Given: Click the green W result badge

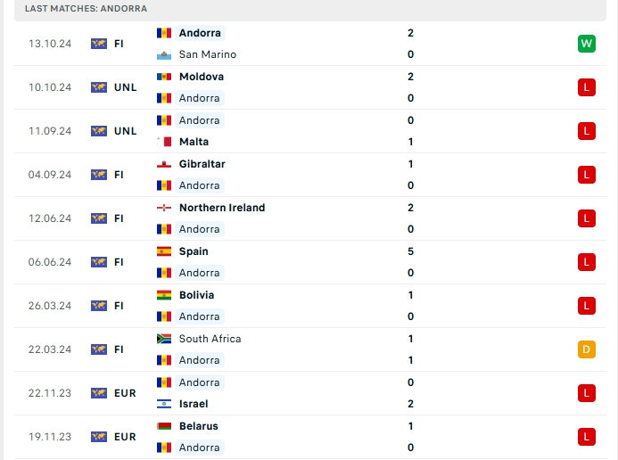Looking at the screenshot, I should (587, 44).
